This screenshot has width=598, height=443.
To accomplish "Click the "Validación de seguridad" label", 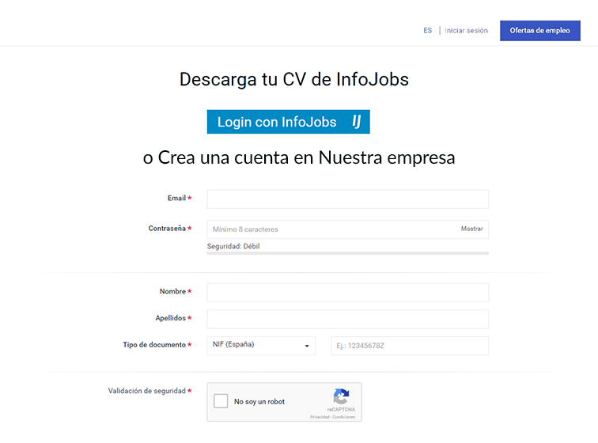I will pyautogui.click(x=147, y=391).
